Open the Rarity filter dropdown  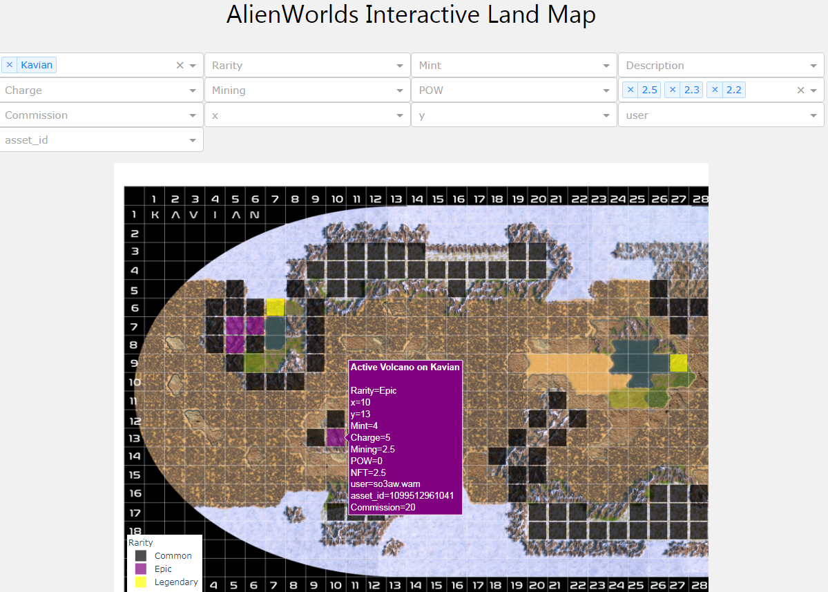point(307,66)
